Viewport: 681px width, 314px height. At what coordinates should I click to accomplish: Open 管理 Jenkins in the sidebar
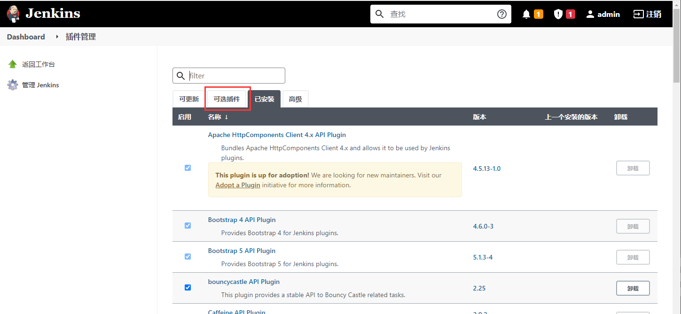coord(40,85)
